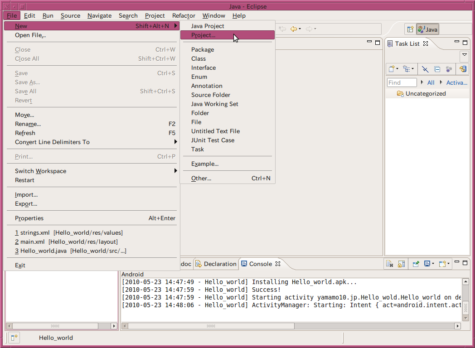Open the Task List view menu triangle
This screenshot has height=348, width=475.
point(465,55)
